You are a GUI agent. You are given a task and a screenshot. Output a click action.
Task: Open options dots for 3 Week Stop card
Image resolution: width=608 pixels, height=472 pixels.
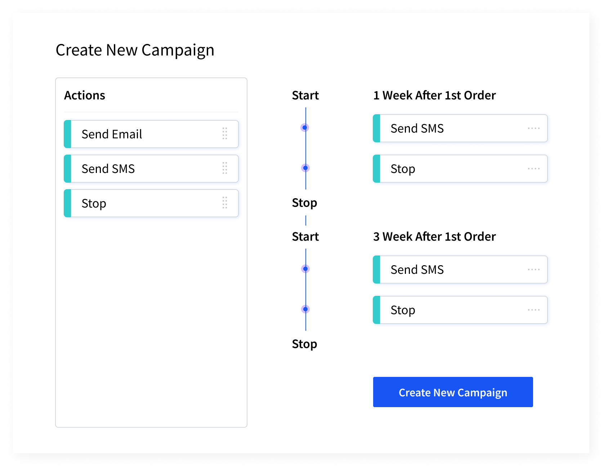[534, 310]
